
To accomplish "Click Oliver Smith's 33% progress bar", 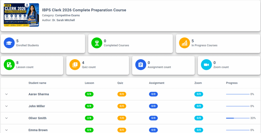I will click(238, 118).
